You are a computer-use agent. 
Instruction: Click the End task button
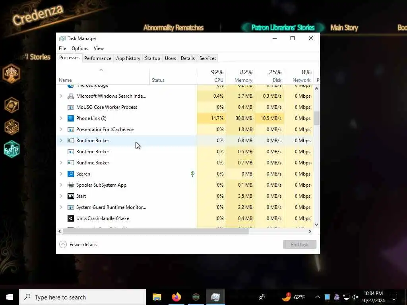pos(300,244)
